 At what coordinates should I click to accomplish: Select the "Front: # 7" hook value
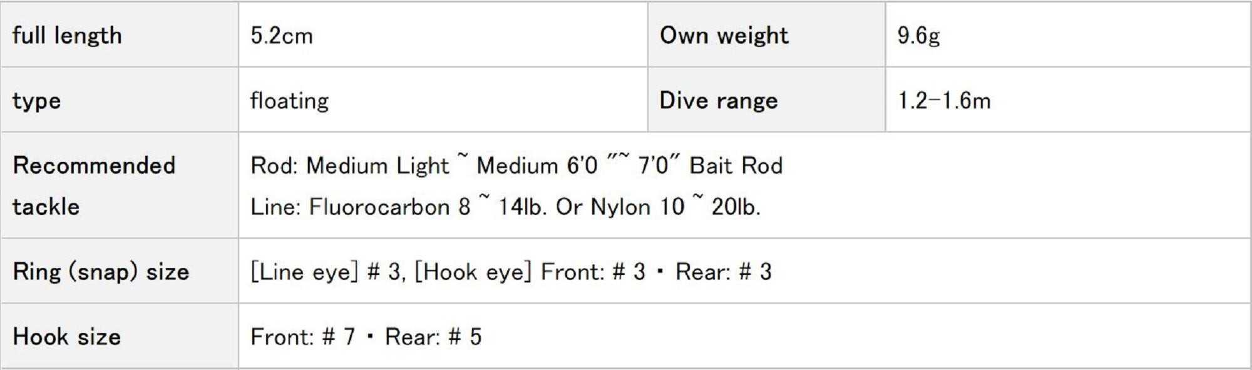tap(302, 337)
